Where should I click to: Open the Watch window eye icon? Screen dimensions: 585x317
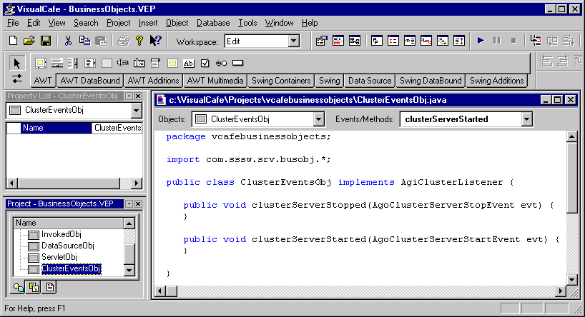[x=410, y=41]
